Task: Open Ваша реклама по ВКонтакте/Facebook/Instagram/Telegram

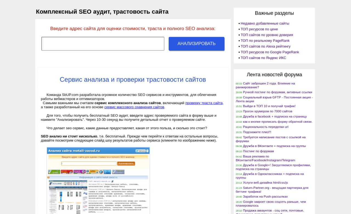Action: pos(265,158)
